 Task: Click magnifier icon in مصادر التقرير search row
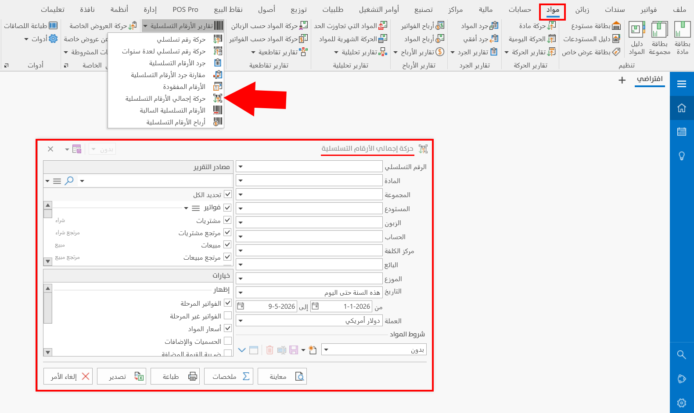(x=69, y=180)
